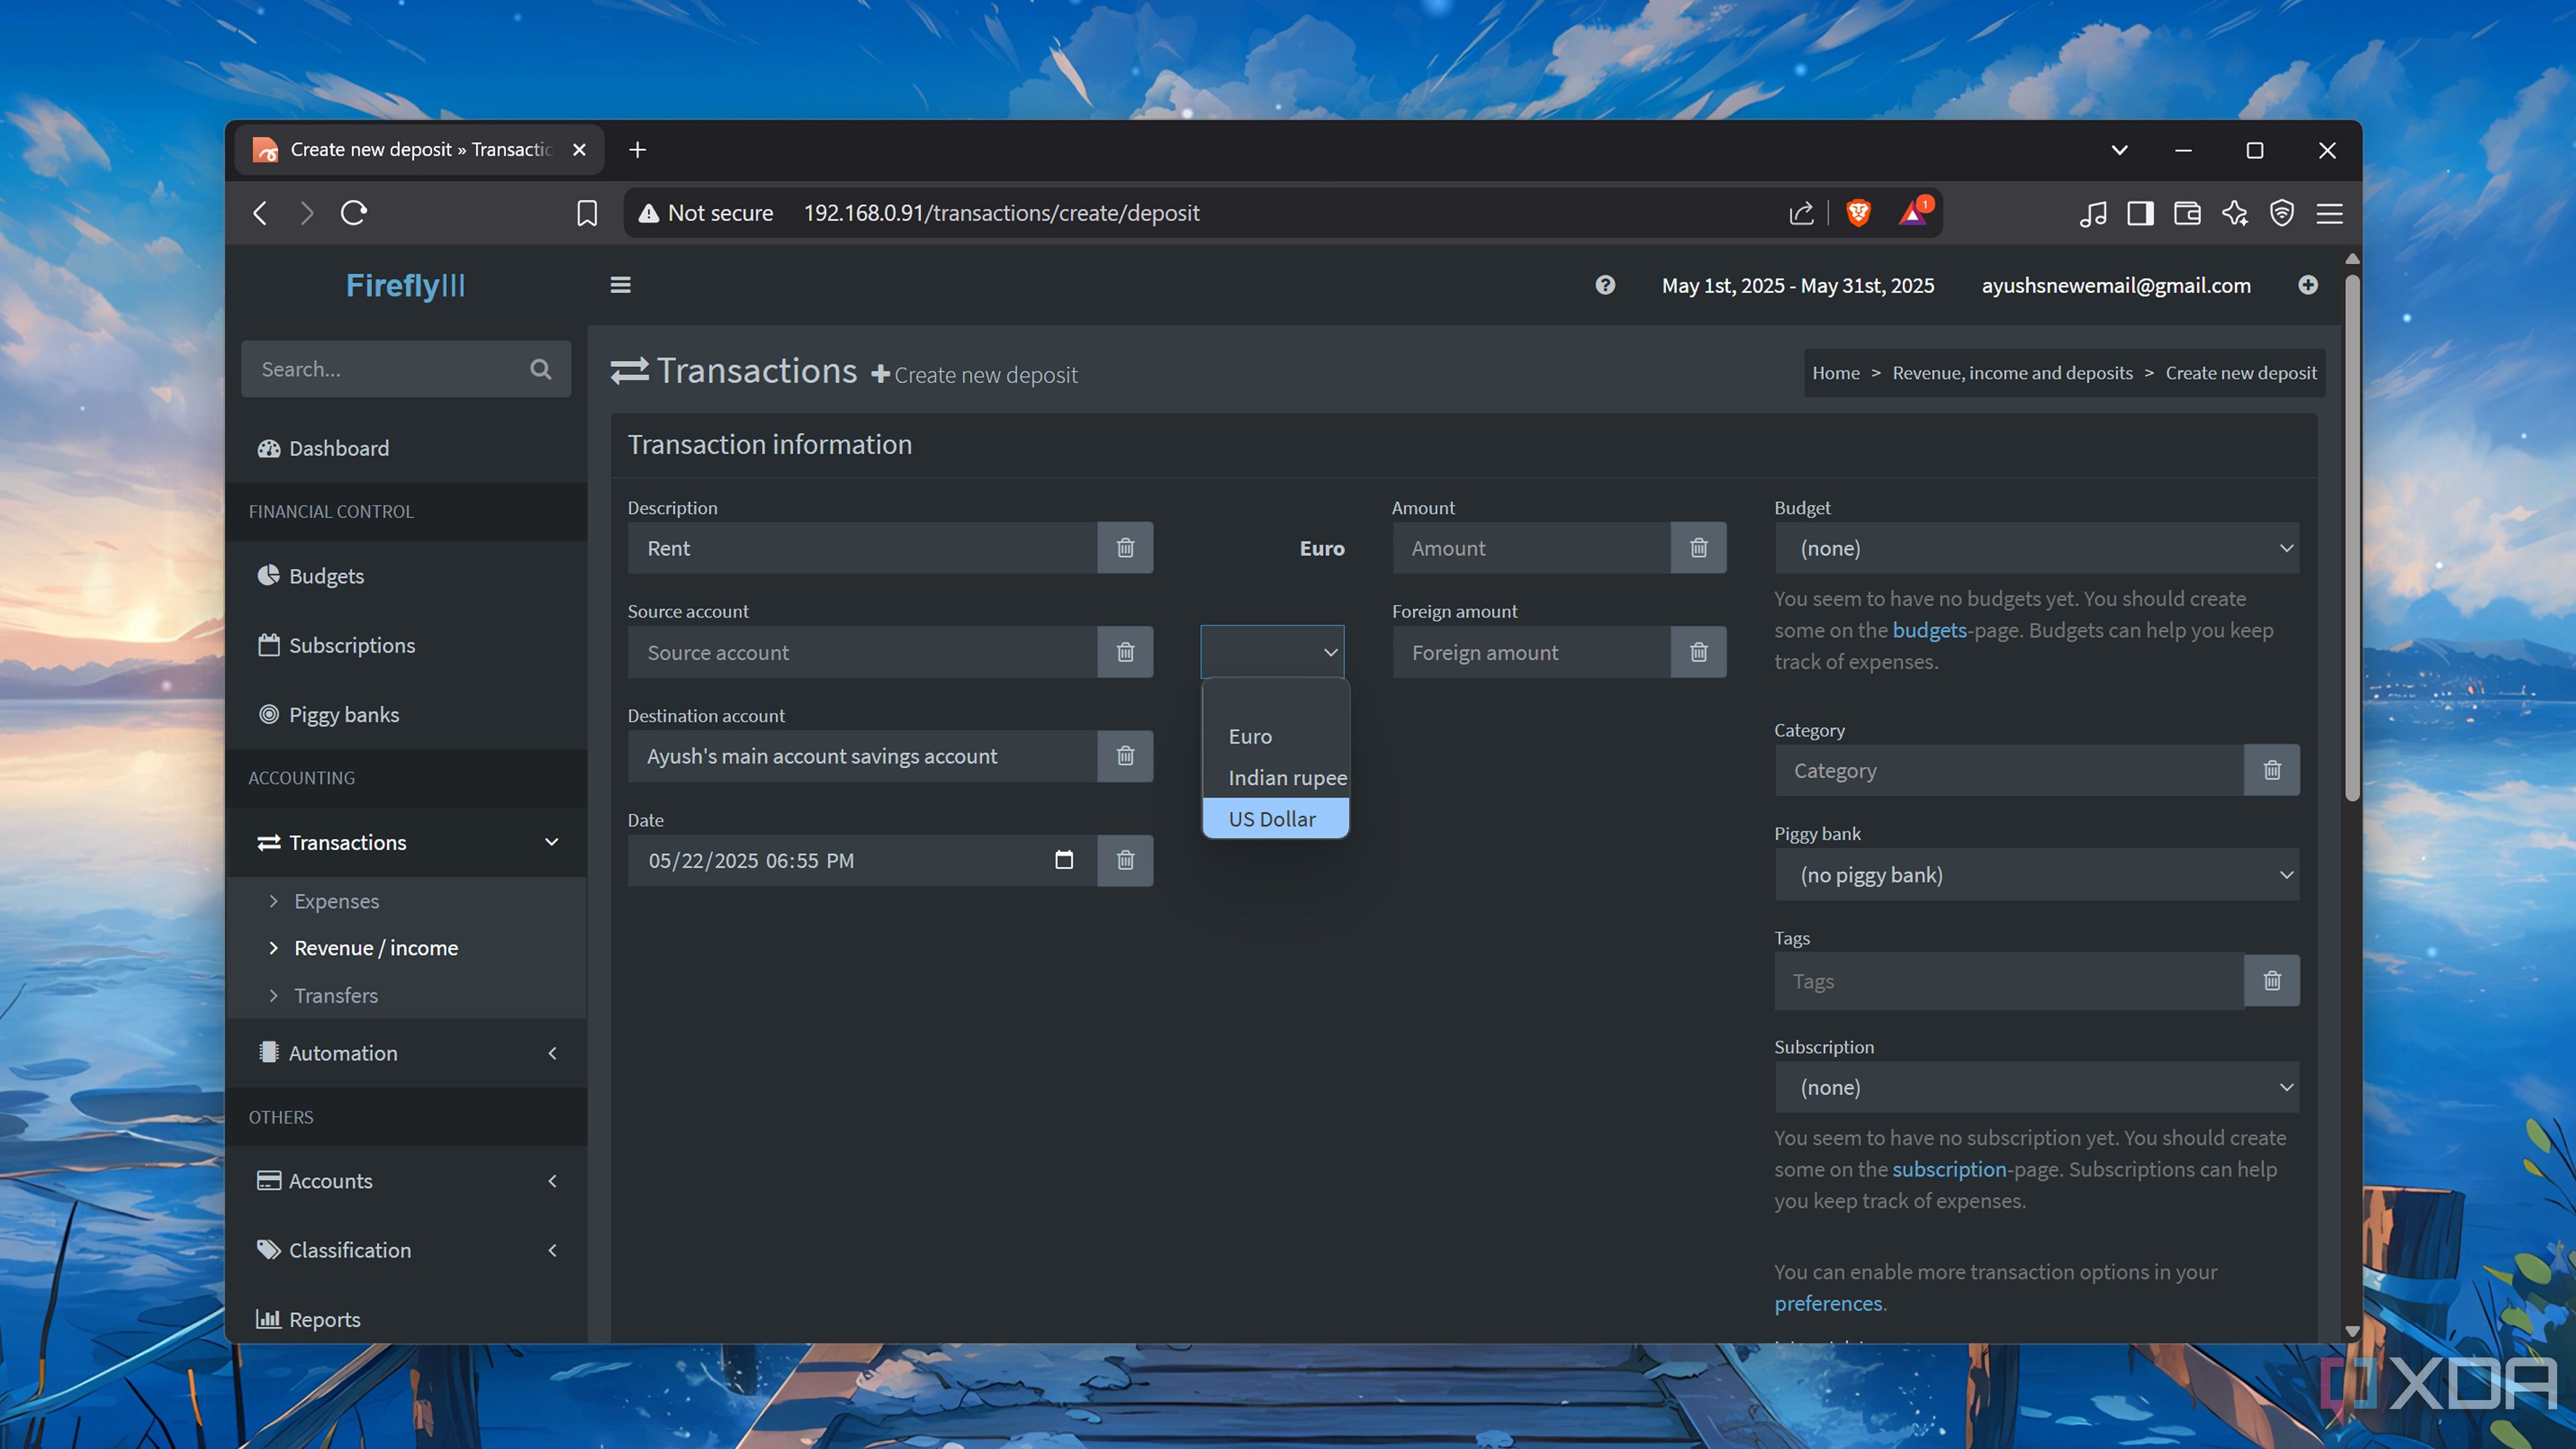The height and width of the screenshot is (1449, 2576).
Task: Click the foreign currency dropdown box
Action: point(1272,652)
